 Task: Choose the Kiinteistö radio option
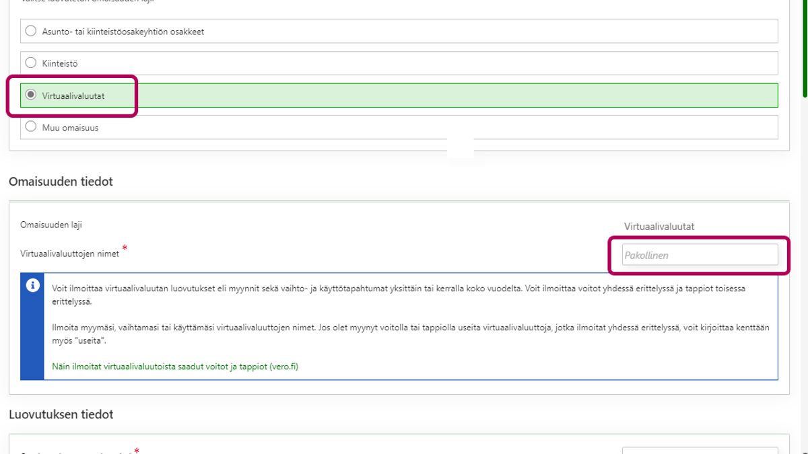click(30, 63)
